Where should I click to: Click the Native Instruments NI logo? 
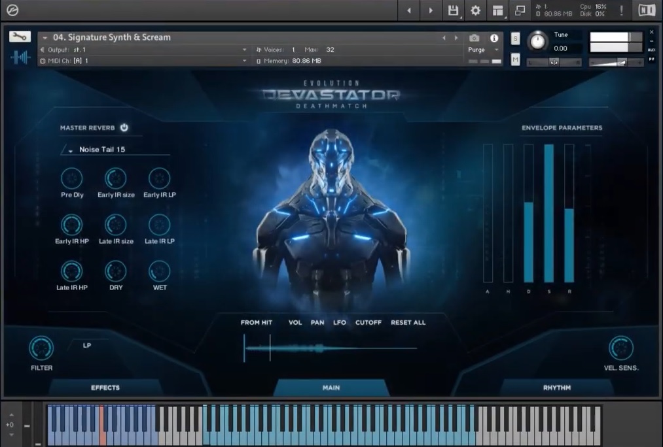coord(647,10)
